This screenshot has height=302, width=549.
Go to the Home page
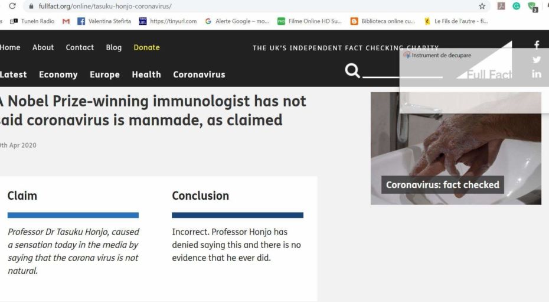pyautogui.click(x=10, y=47)
